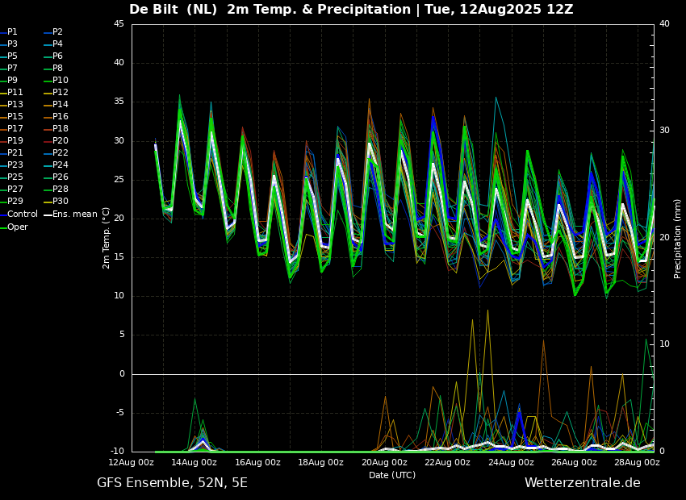
Task: Click the green Oper line swatch
Action: click(x=3, y=227)
